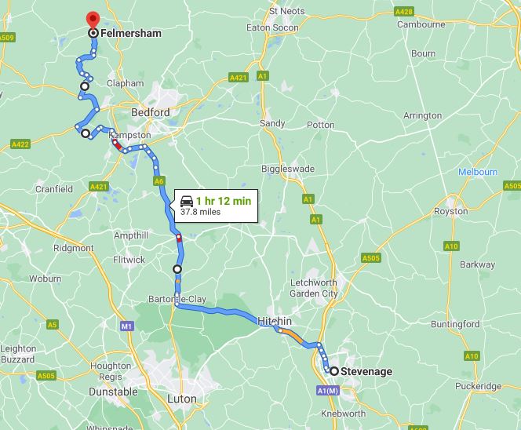Click the car icon in the route info box
Screen dimensions: 521x430
coord(187,202)
